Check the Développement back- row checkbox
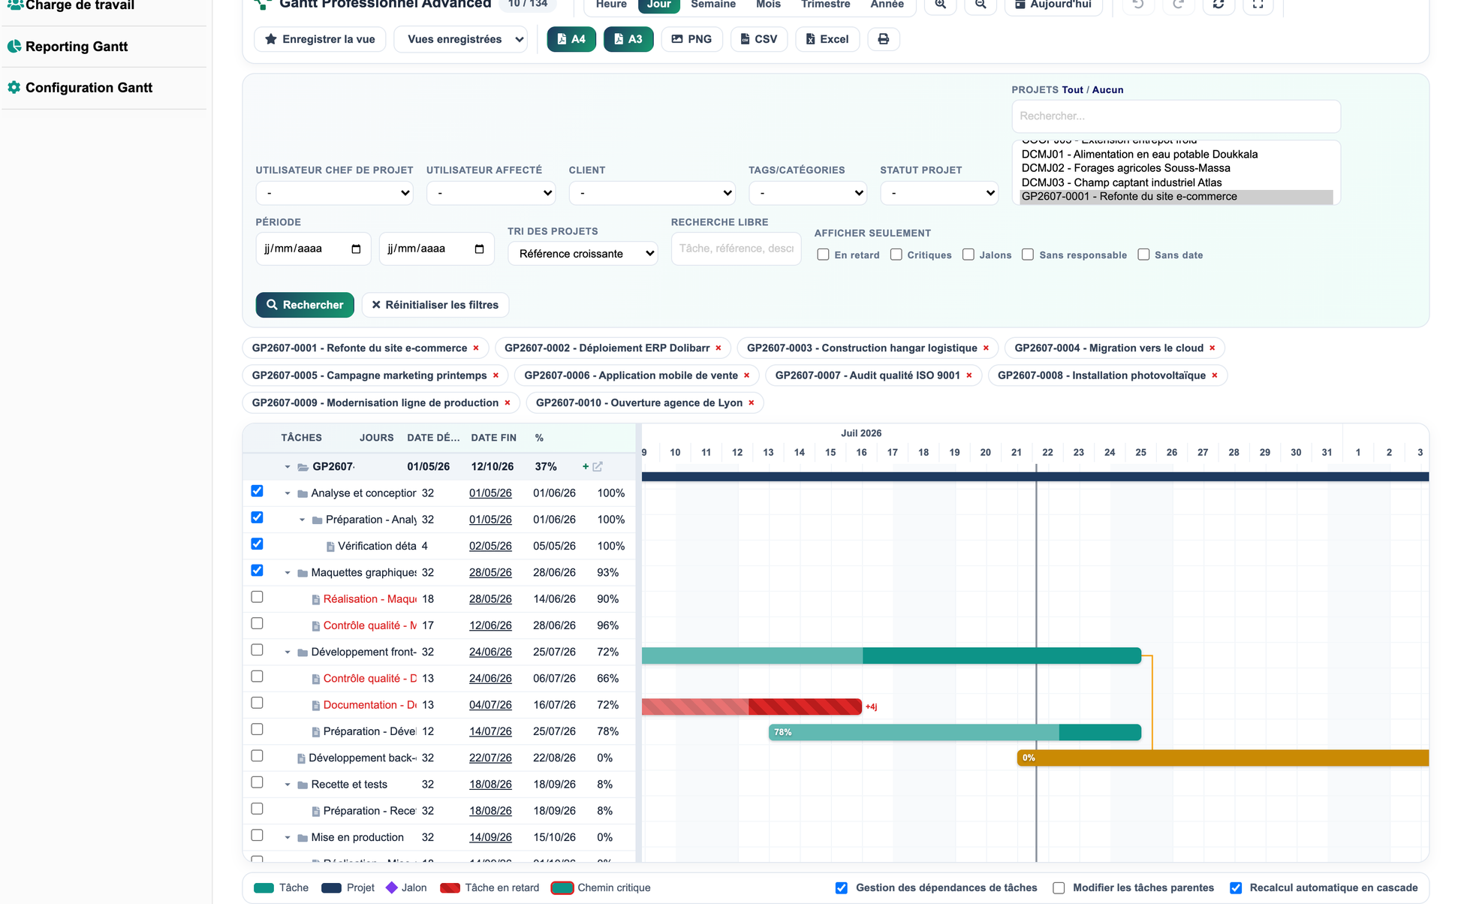This screenshot has width=1461, height=904. pyautogui.click(x=257, y=756)
